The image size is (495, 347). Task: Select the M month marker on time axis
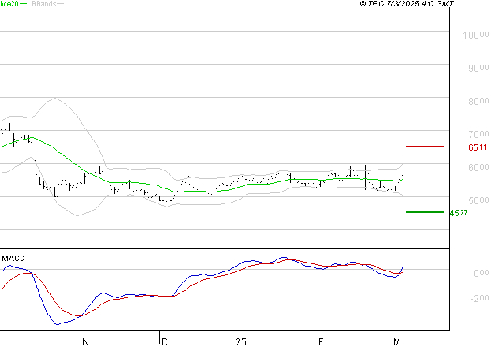[396, 341]
